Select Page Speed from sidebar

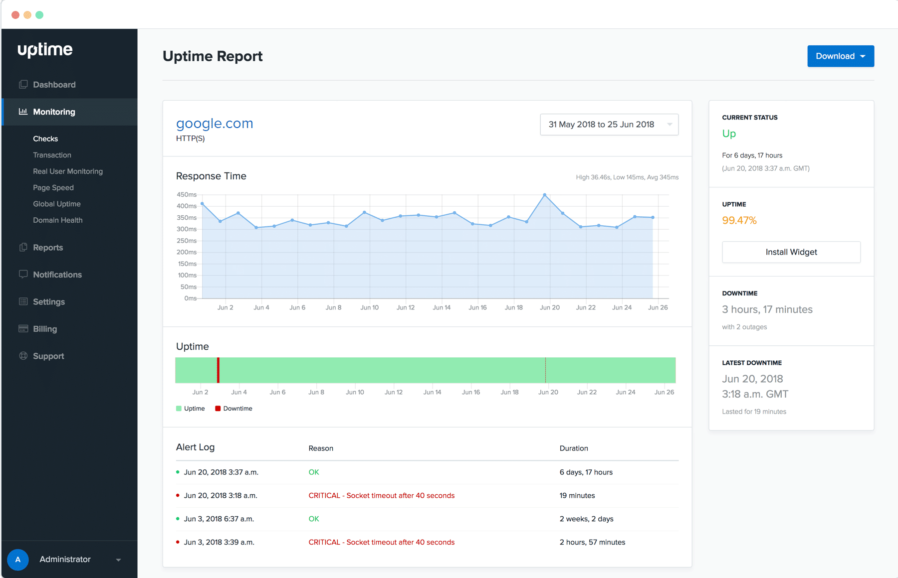pyautogui.click(x=53, y=187)
